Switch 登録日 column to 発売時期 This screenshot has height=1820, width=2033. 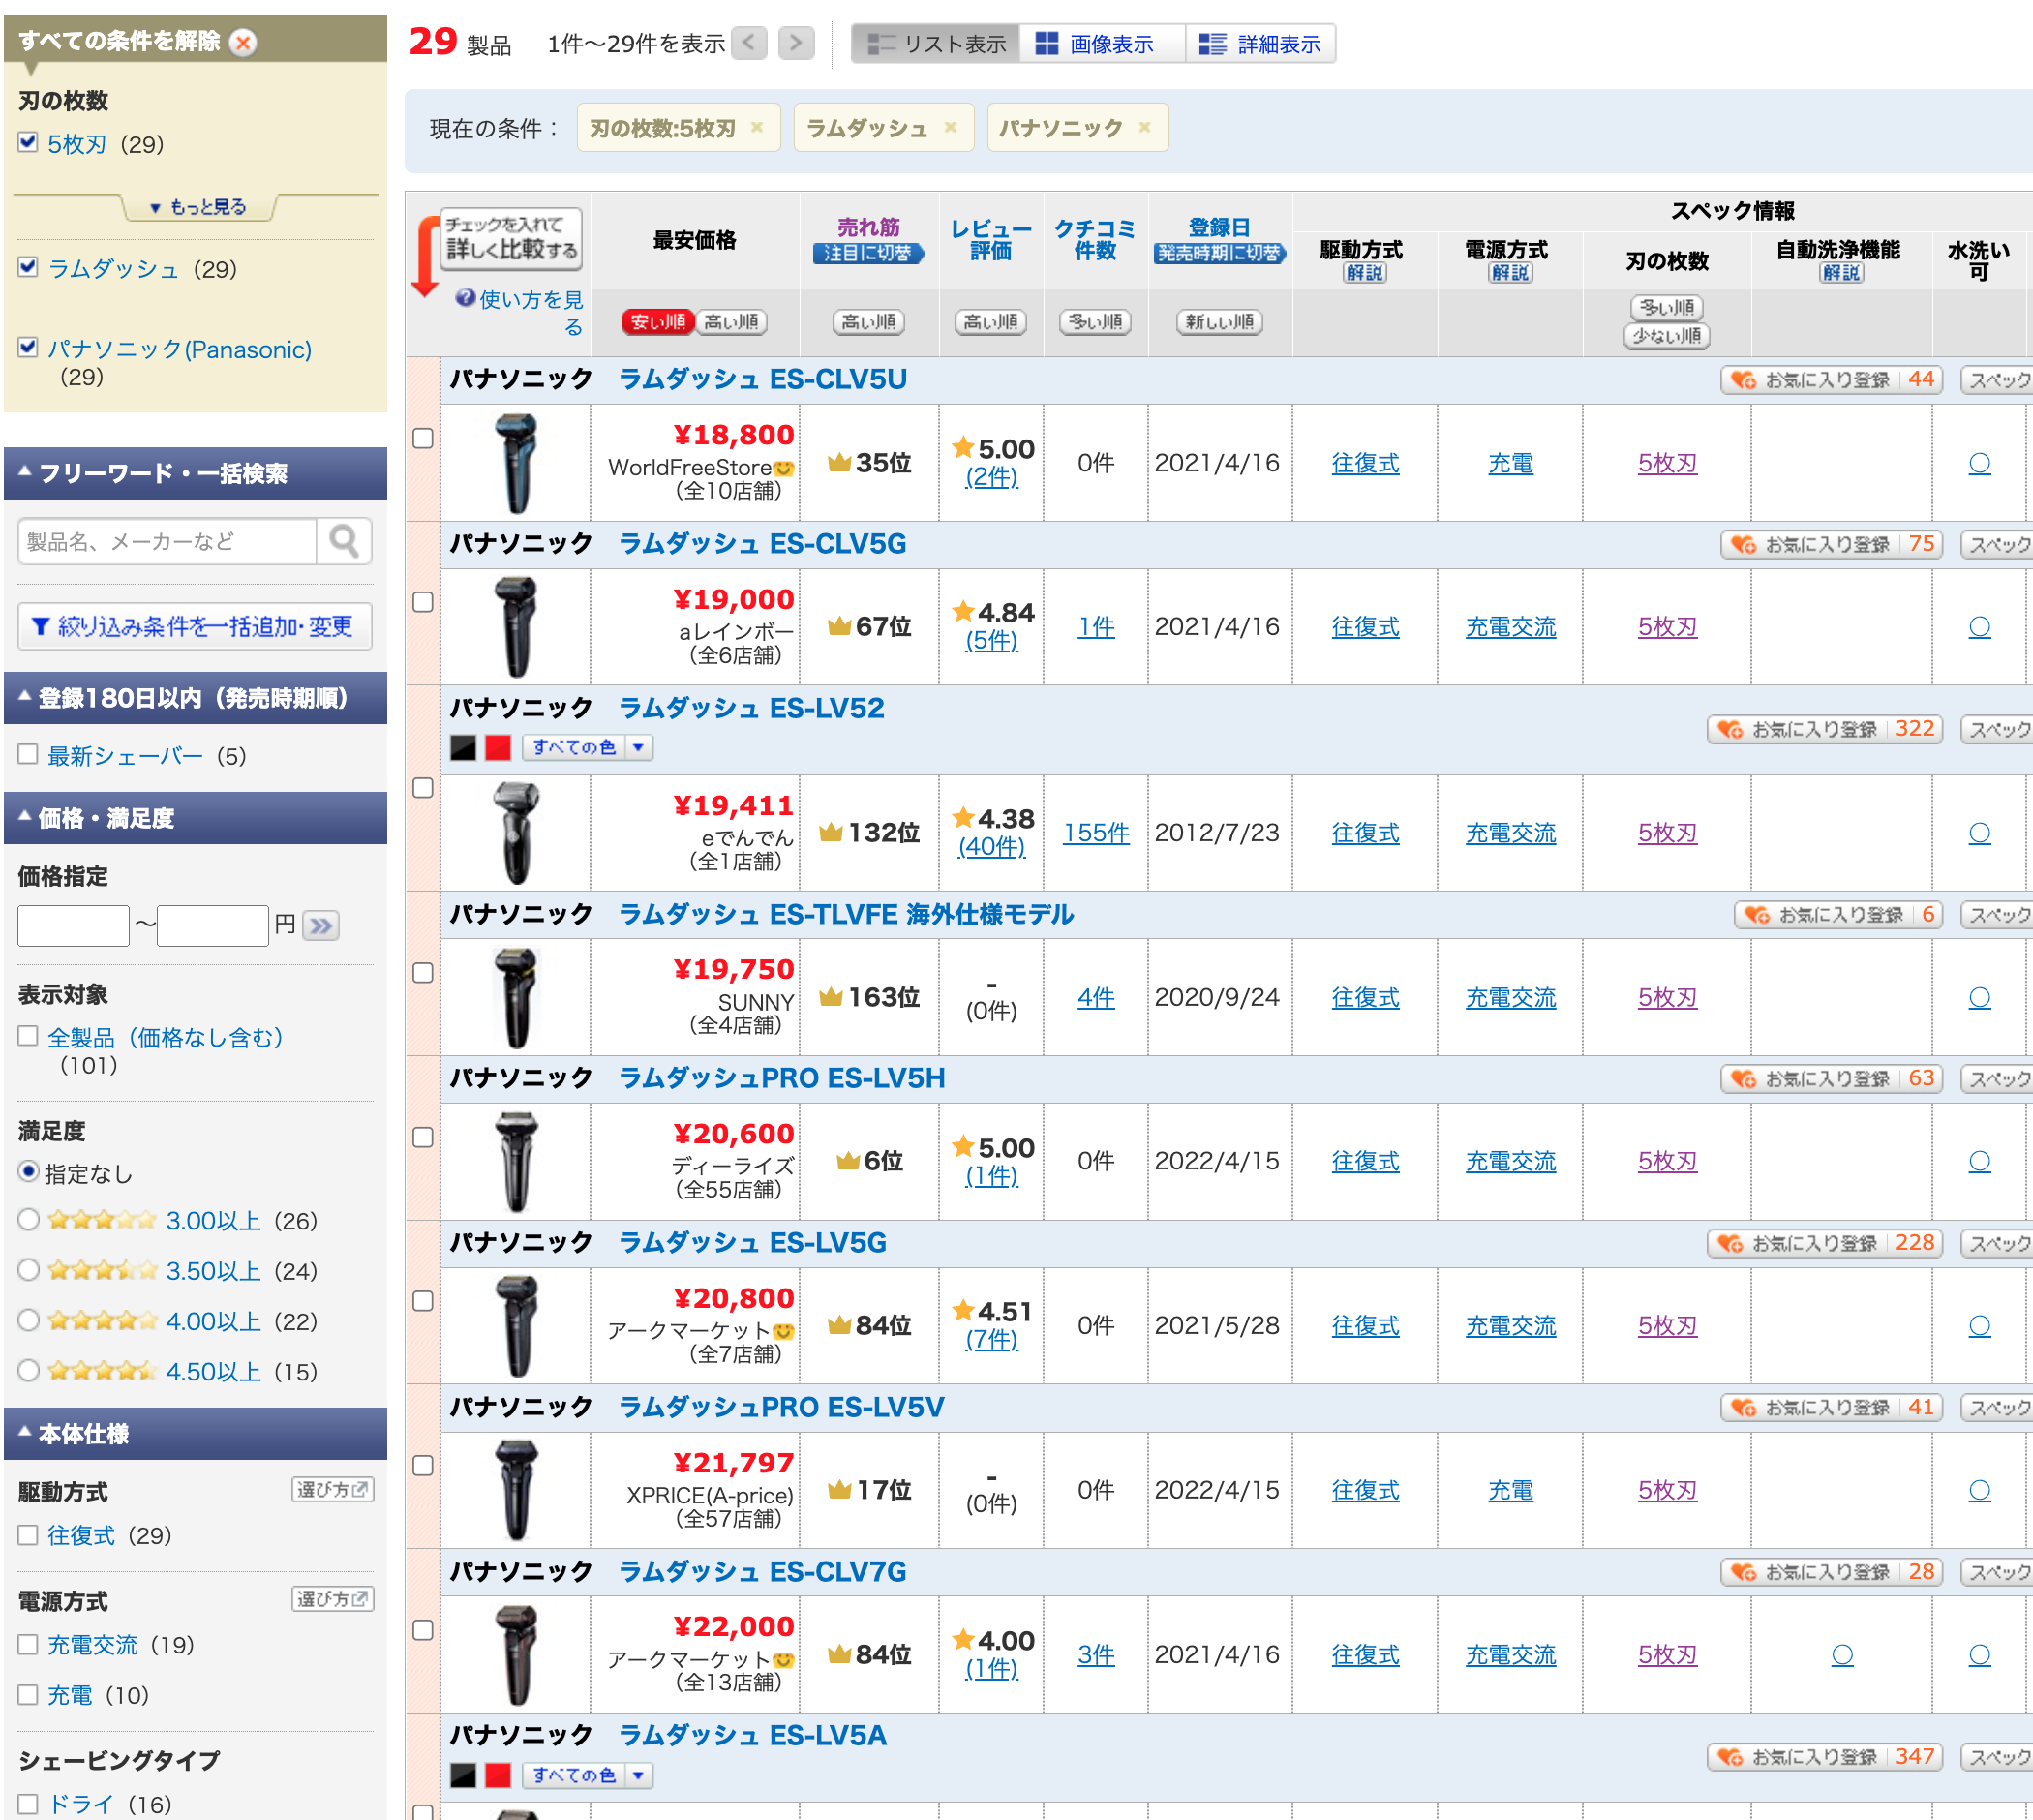(1219, 253)
